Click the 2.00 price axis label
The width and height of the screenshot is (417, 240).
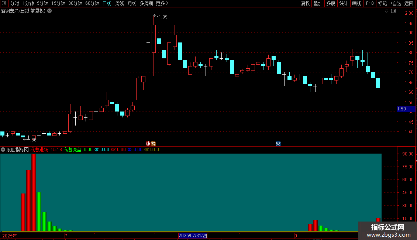409,13
